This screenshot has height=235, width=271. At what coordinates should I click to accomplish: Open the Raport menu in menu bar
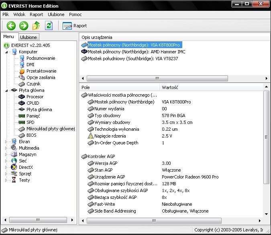(x=36, y=14)
